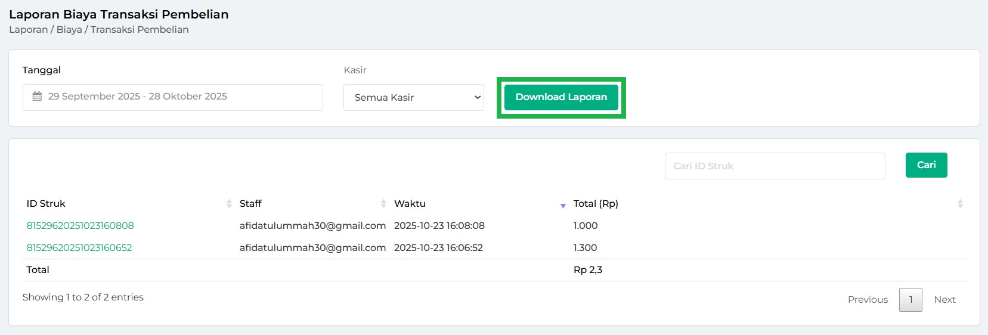Go to Next page in pagination
This screenshot has width=988, height=335.
(x=944, y=300)
